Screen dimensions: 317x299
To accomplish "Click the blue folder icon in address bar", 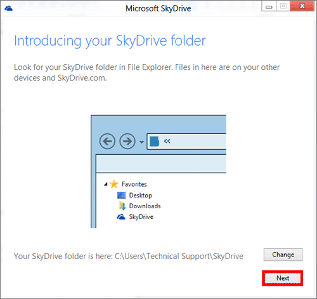I will click(154, 142).
